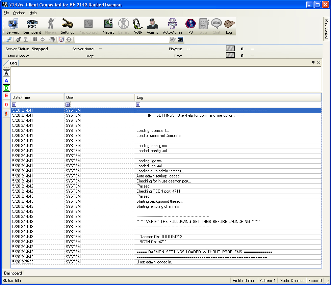The height and width of the screenshot is (285, 331).
Task: Select the 'RCON On: :4711' row
Action: point(166,242)
